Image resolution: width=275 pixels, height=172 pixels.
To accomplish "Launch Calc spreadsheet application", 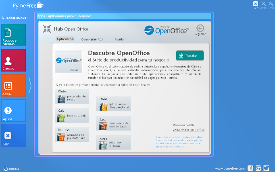I will [72, 115].
